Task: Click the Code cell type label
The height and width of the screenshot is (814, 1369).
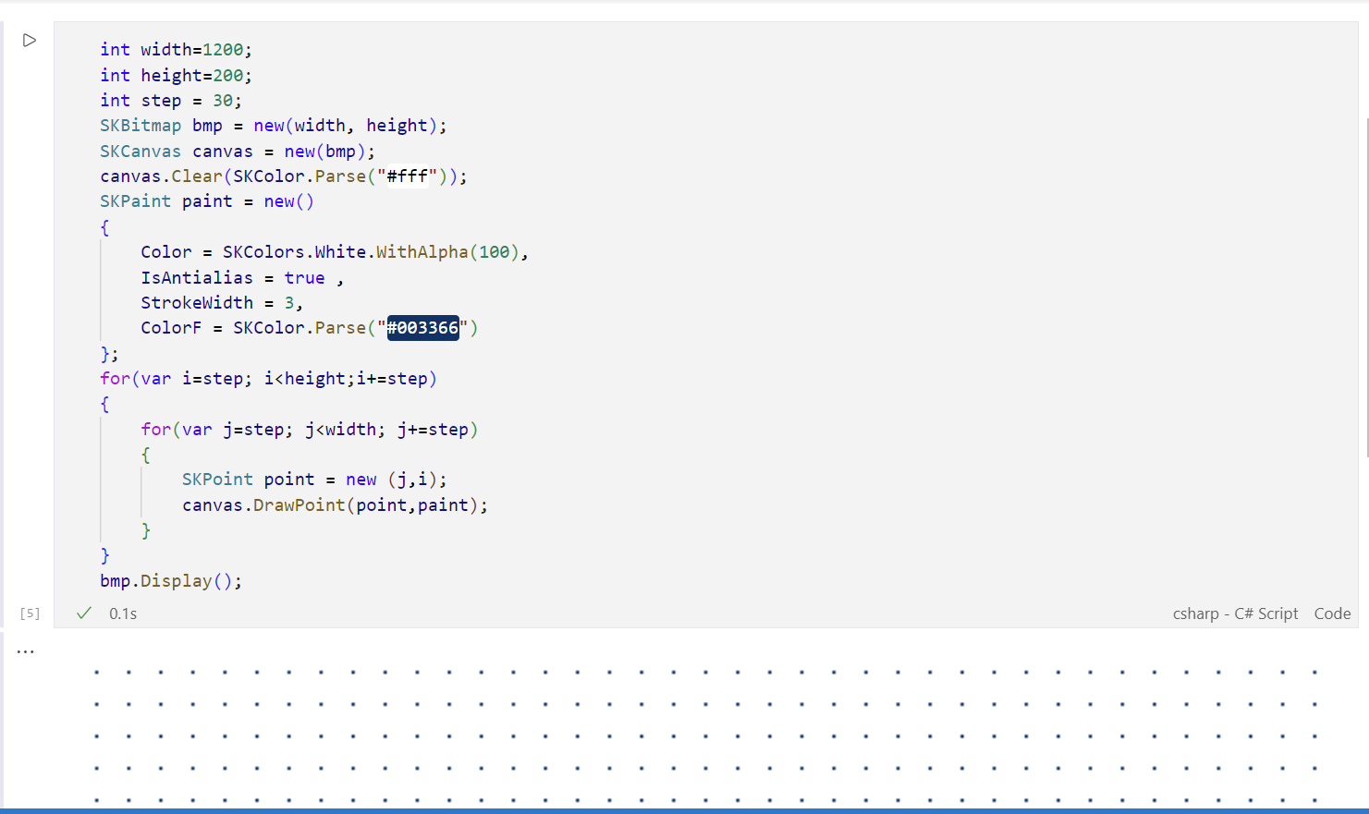Action: coord(1332,614)
